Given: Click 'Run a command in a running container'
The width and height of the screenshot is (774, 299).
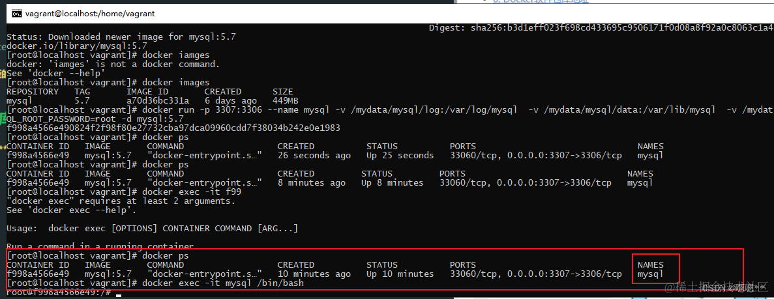Looking at the screenshot, I should coord(100,246).
